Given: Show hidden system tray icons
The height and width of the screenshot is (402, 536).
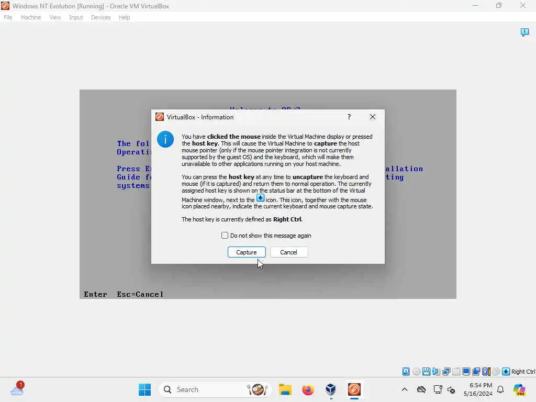Looking at the screenshot, I should coord(405,389).
